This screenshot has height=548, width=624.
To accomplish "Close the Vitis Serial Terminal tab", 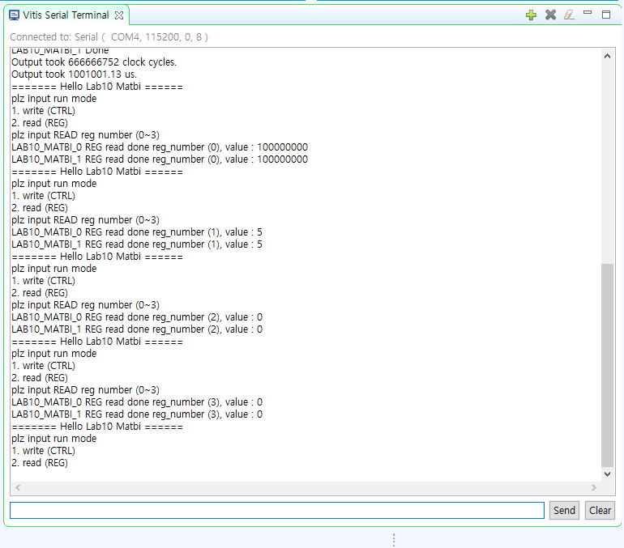I will pyautogui.click(x=119, y=15).
